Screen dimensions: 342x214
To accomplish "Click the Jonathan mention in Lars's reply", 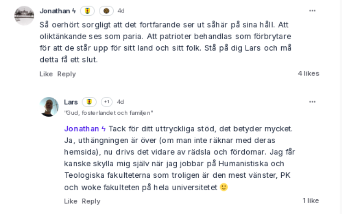I will point(85,129).
